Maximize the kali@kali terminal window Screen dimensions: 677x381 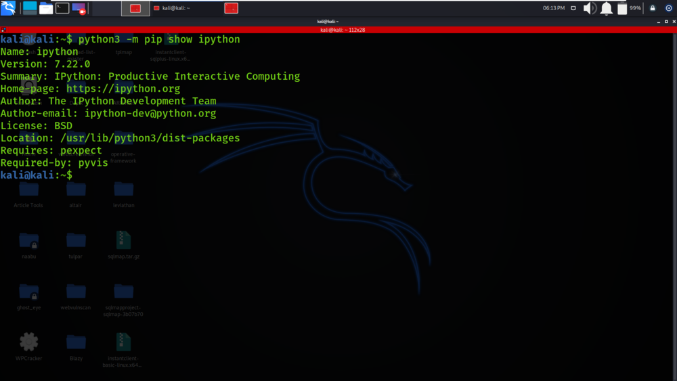pyautogui.click(x=666, y=22)
